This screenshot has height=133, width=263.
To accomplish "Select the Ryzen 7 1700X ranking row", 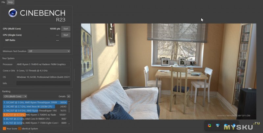I will pos(35,123).
